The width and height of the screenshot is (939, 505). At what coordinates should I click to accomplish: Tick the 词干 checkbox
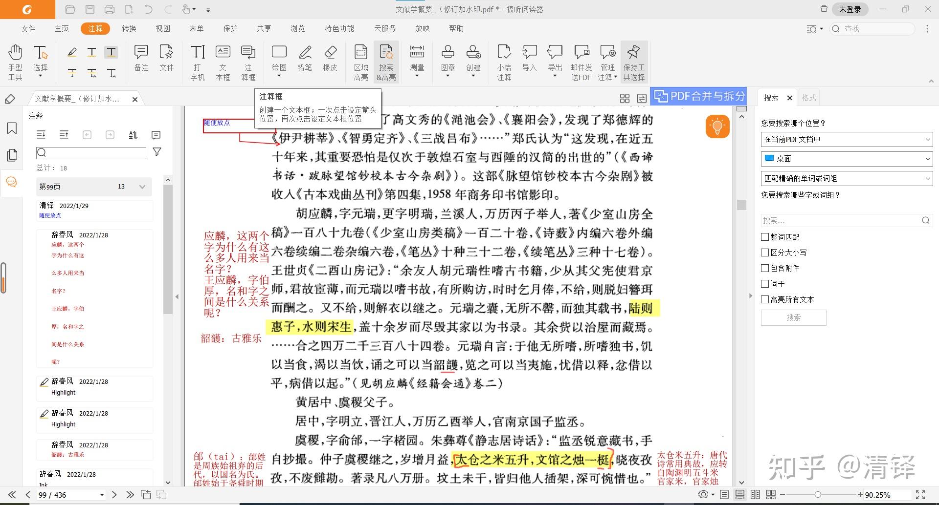[765, 284]
